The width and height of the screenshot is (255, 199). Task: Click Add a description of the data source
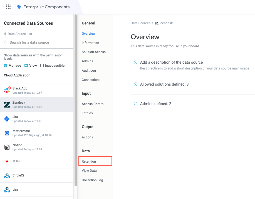tap(171, 62)
